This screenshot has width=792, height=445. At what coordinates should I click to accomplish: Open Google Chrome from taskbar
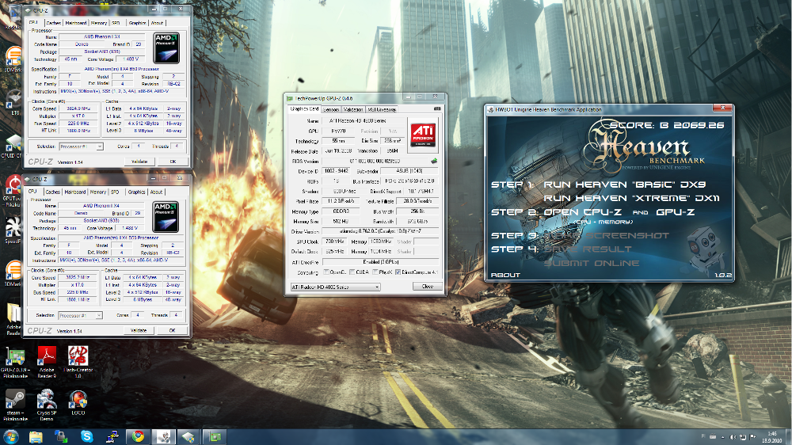[138, 437]
